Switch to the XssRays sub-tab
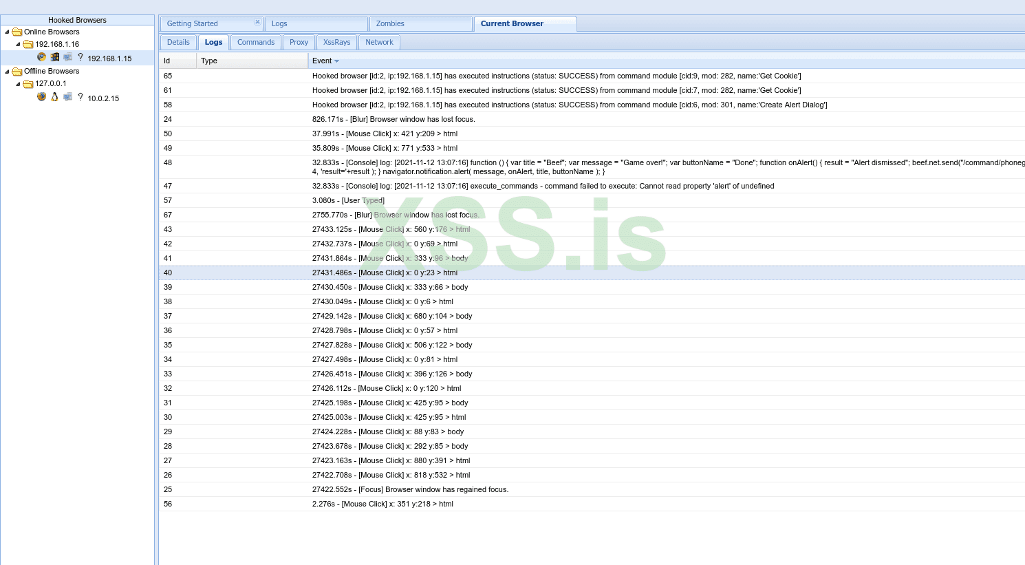 pos(337,42)
